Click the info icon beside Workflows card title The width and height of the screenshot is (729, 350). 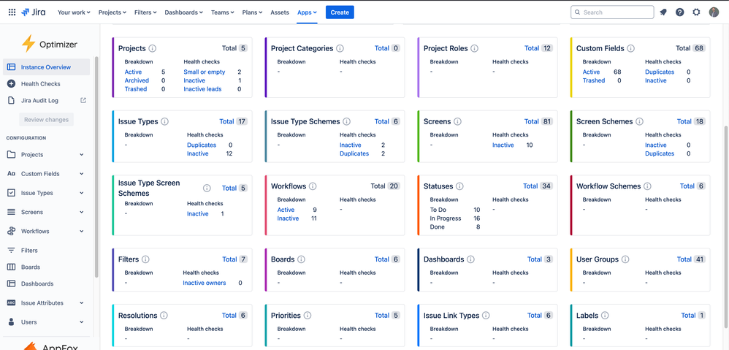313,186
